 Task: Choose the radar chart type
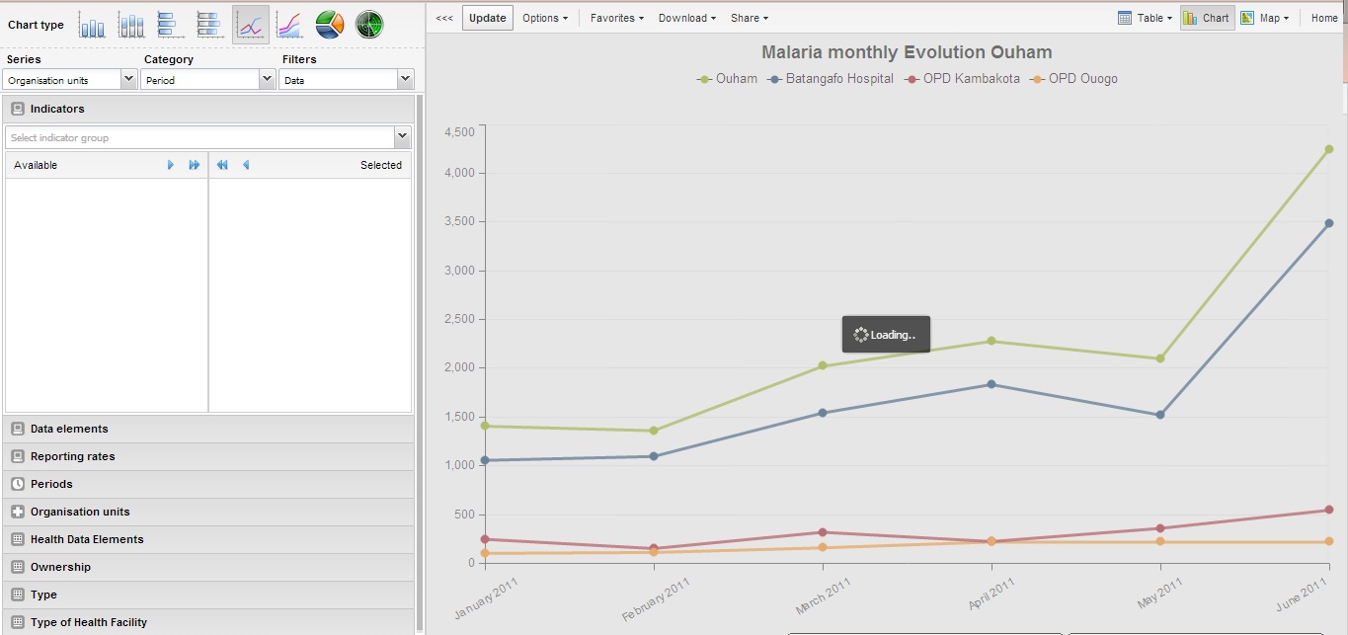tap(369, 25)
